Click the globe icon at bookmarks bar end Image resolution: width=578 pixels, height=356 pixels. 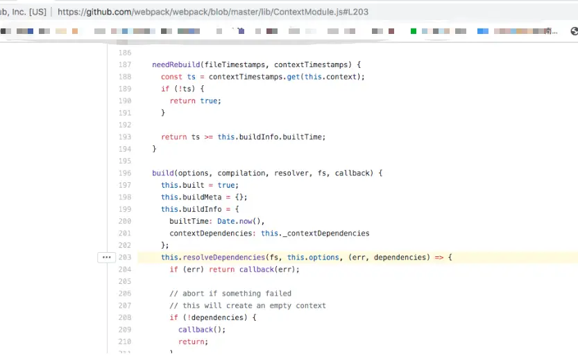pyautogui.click(x=575, y=31)
